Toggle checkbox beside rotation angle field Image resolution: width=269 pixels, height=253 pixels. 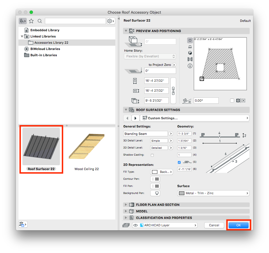tap(232, 101)
